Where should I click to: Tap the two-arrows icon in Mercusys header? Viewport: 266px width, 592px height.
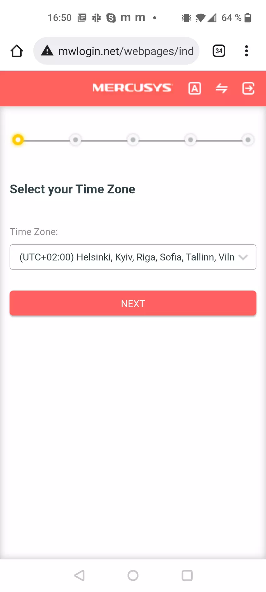point(222,88)
